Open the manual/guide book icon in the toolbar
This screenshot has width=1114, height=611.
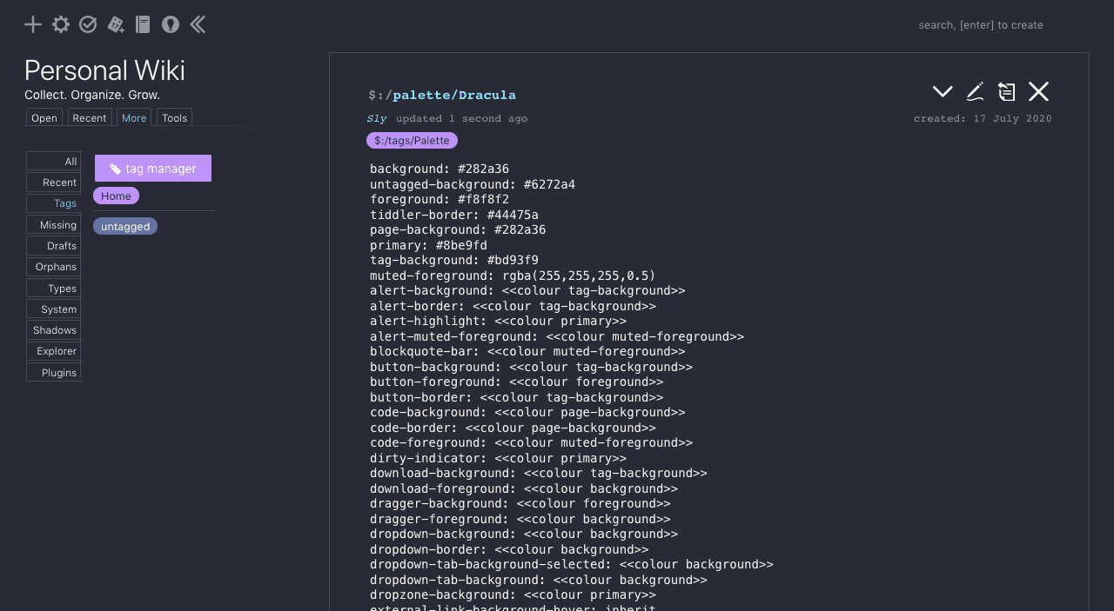pyautogui.click(x=142, y=24)
